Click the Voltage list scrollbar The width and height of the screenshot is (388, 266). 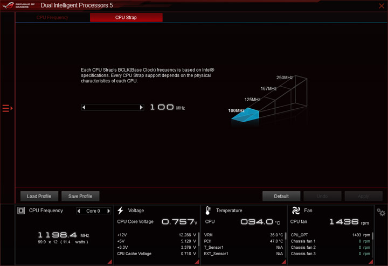pyautogui.click(x=199, y=239)
